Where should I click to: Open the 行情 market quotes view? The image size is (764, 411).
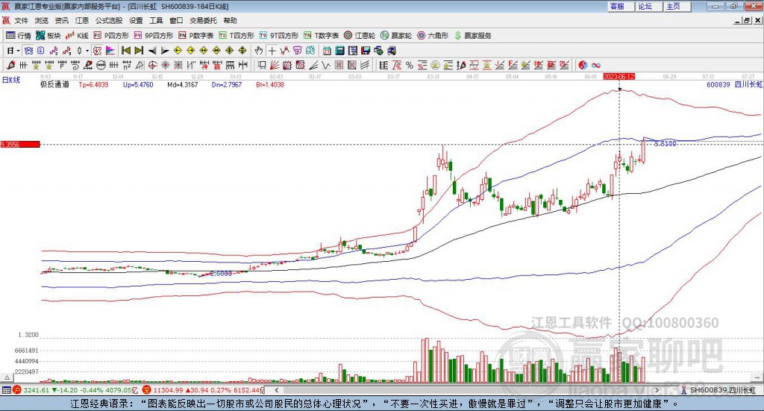(19, 35)
